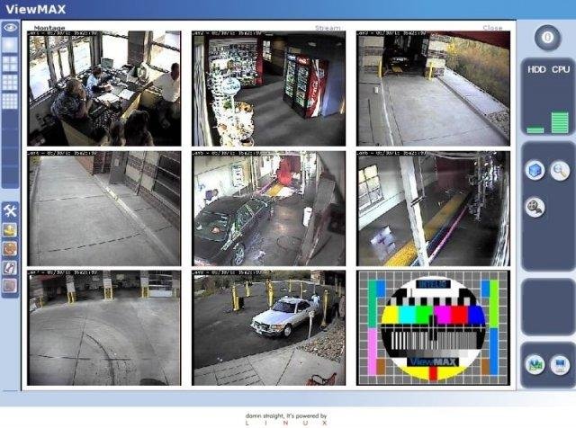Click the orange round sidebar icon
The width and height of the screenshot is (576, 428).
pyautogui.click(x=10, y=248)
